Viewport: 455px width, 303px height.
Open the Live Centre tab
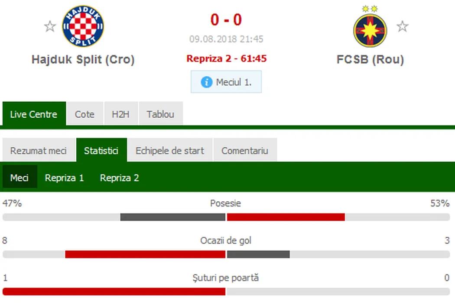34,114
